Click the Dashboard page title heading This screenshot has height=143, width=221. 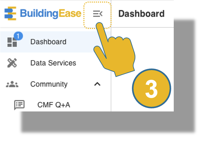pyautogui.click(x=141, y=14)
